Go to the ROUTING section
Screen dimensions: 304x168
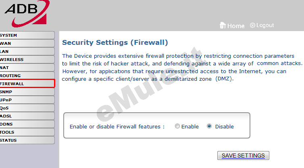click(x=27, y=76)
